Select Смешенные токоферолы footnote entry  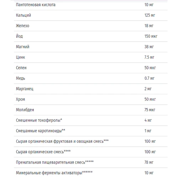point(39,120)
